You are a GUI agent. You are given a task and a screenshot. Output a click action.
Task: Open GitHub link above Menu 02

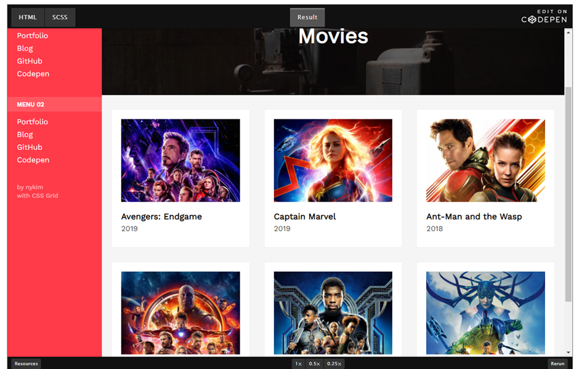tap(30, 61)
